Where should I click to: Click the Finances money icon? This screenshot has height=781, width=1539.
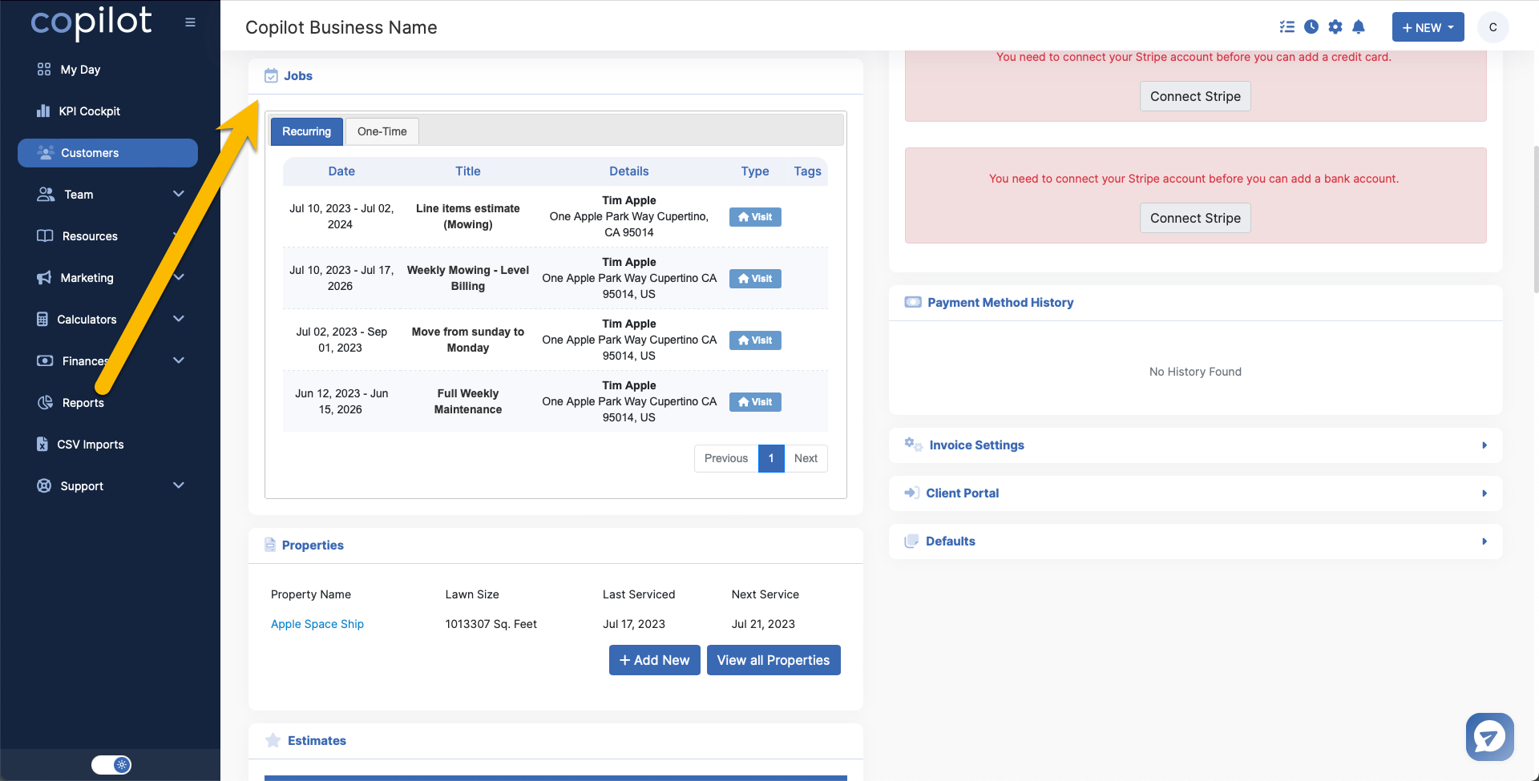coord(45,361)
